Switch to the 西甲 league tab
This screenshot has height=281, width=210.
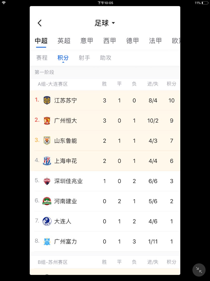pos(110,41)
